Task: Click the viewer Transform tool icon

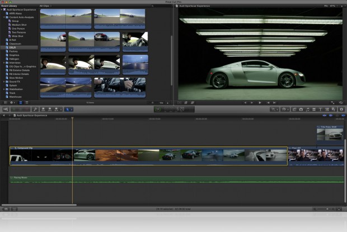Action: pos(179,103)
